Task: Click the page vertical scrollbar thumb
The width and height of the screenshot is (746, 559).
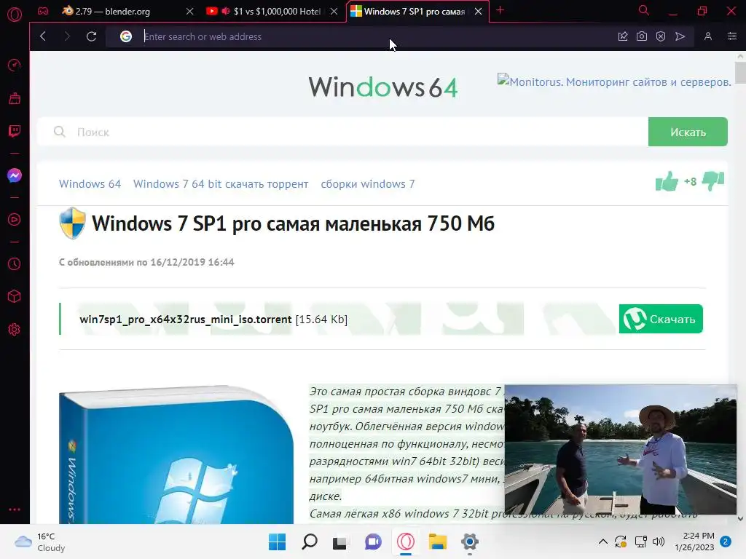Action: pos(740,72)
